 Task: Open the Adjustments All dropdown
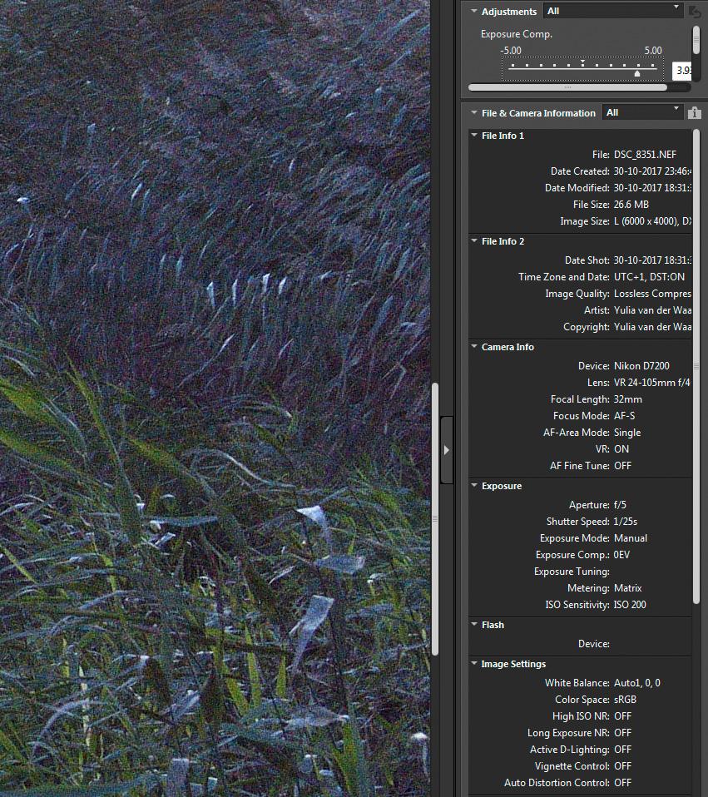pos(612,11)
